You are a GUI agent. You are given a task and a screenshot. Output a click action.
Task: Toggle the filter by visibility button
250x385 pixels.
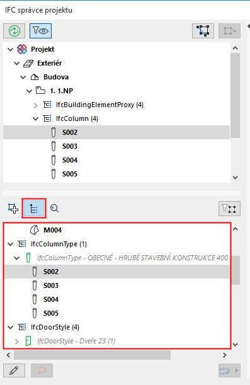pyautogui.click(x=40, y=31)
